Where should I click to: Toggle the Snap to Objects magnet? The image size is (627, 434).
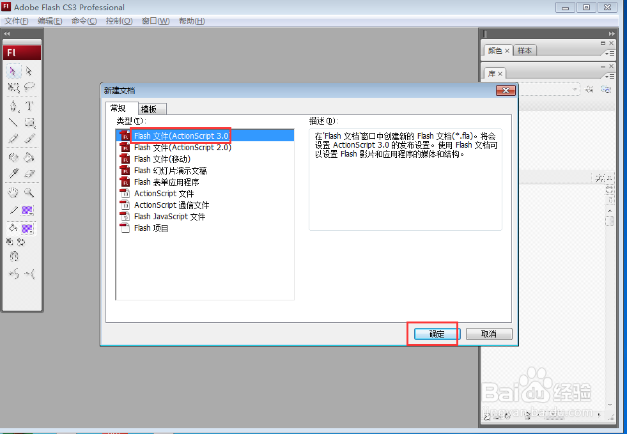[x=13, y=256]
